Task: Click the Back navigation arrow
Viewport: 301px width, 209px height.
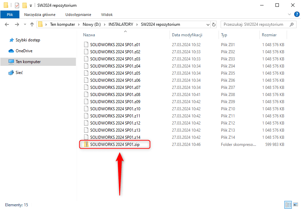Action: pos(7,24)
